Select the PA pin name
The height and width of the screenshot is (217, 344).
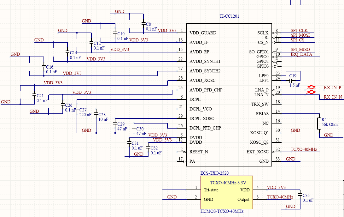click(x=192, y=161)
